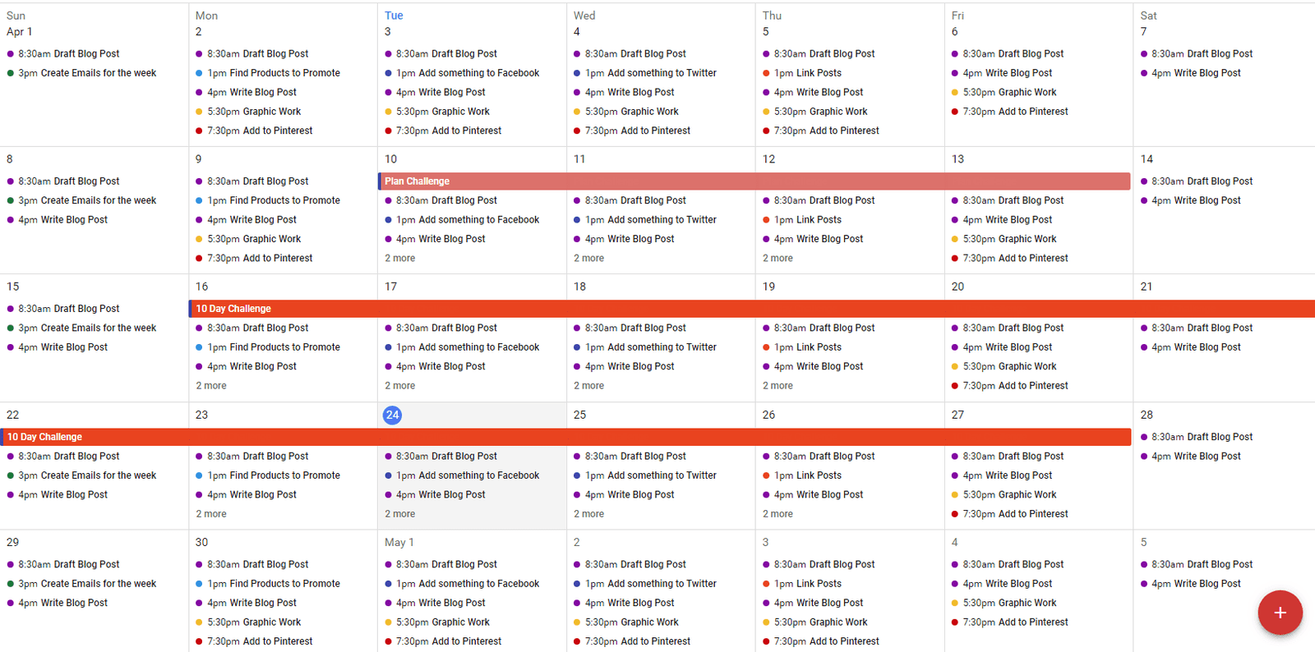Open April 3 5:30pm Graphic Work event
Image resolution: width=1315 pixels, height=652 pixels.
pyautogui.click(x=437, y=112)
